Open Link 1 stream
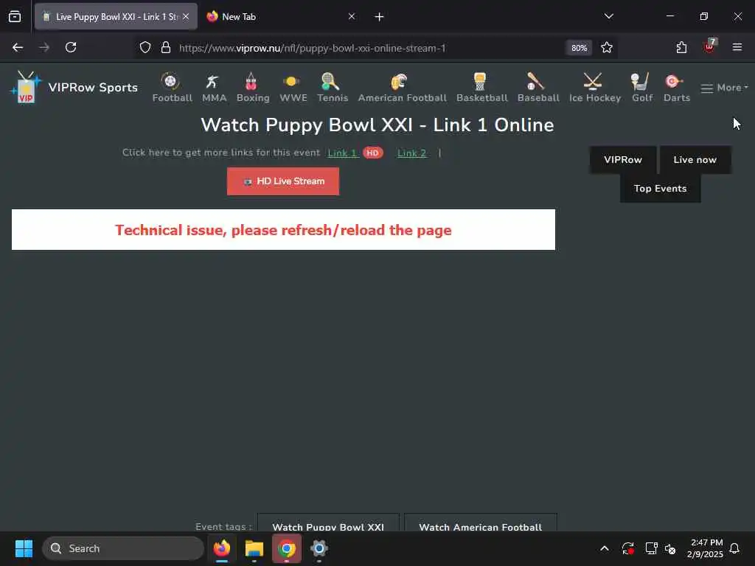755x566 pixels. 342,153
